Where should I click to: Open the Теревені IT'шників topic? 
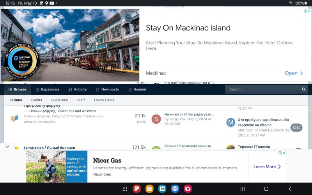tap(254, 147)
